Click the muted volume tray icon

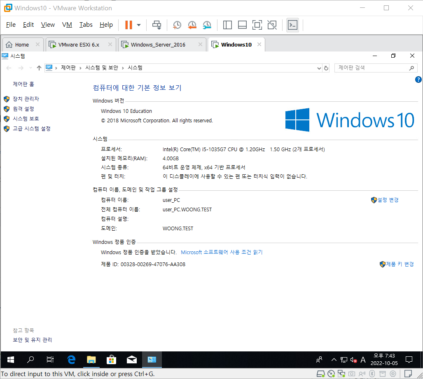tap(353, 360)
